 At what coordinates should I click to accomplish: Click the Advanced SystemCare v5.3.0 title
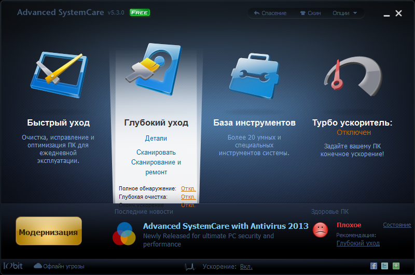click(x=71, y=12)
